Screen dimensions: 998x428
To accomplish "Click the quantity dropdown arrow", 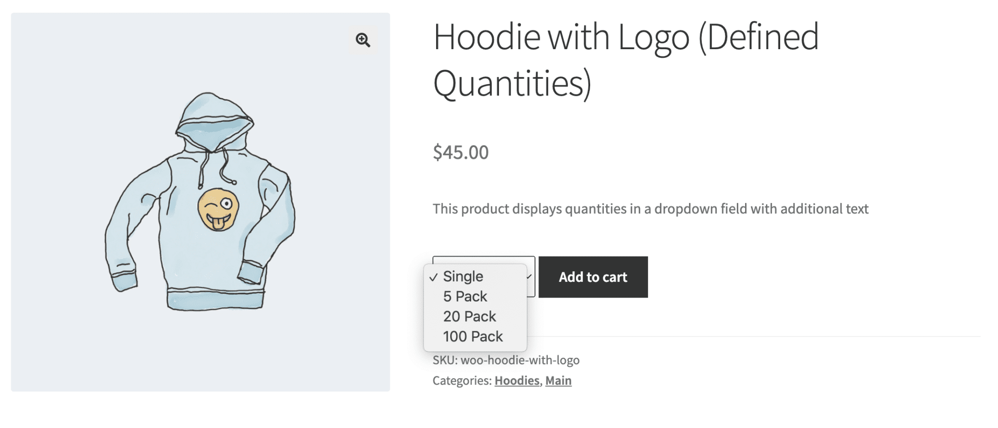I will 530,277.
